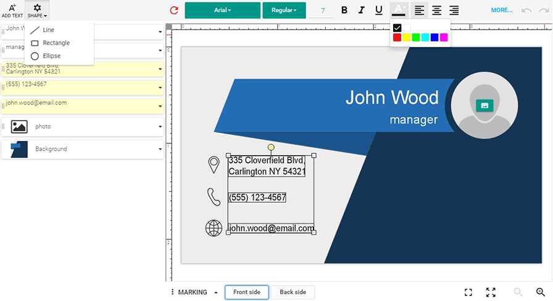Screen dimensions: 553x301
Task: Click John Wood name text on card
Action: [x=392, y=97]
